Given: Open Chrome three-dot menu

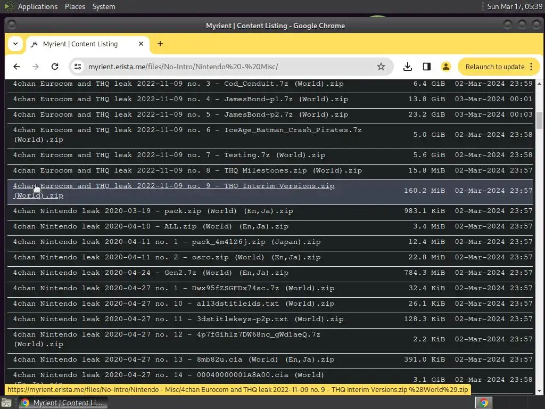Looking at the screenshot, I should tap(531, 67).
